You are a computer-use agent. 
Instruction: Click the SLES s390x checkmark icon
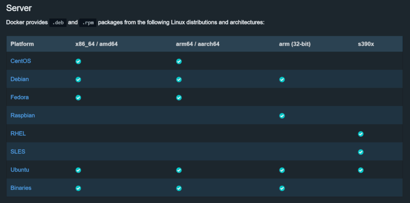(x=361, y=152)
